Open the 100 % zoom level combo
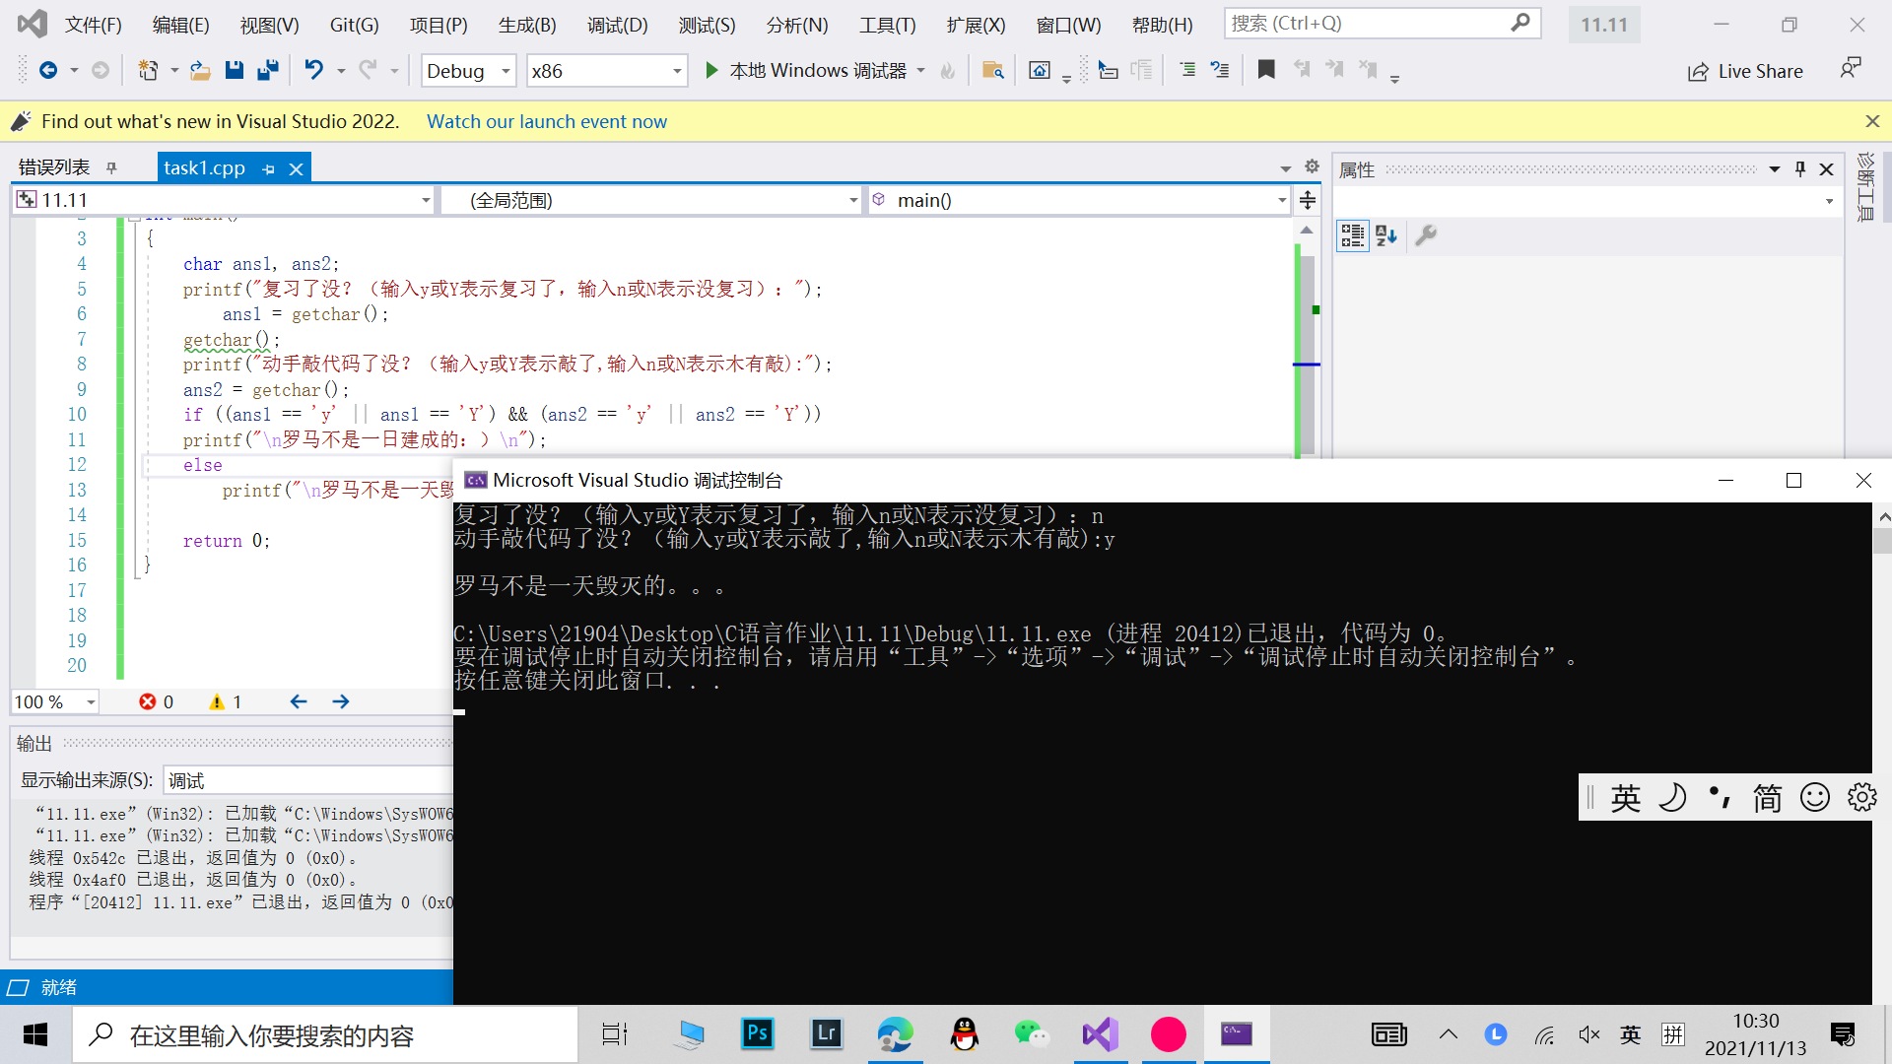 point(91,701)
